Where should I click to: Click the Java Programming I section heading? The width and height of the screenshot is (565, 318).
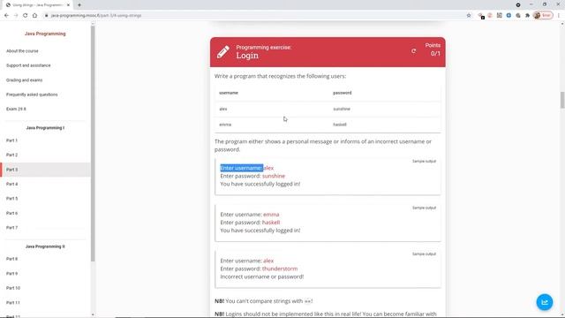coord(45,128)
